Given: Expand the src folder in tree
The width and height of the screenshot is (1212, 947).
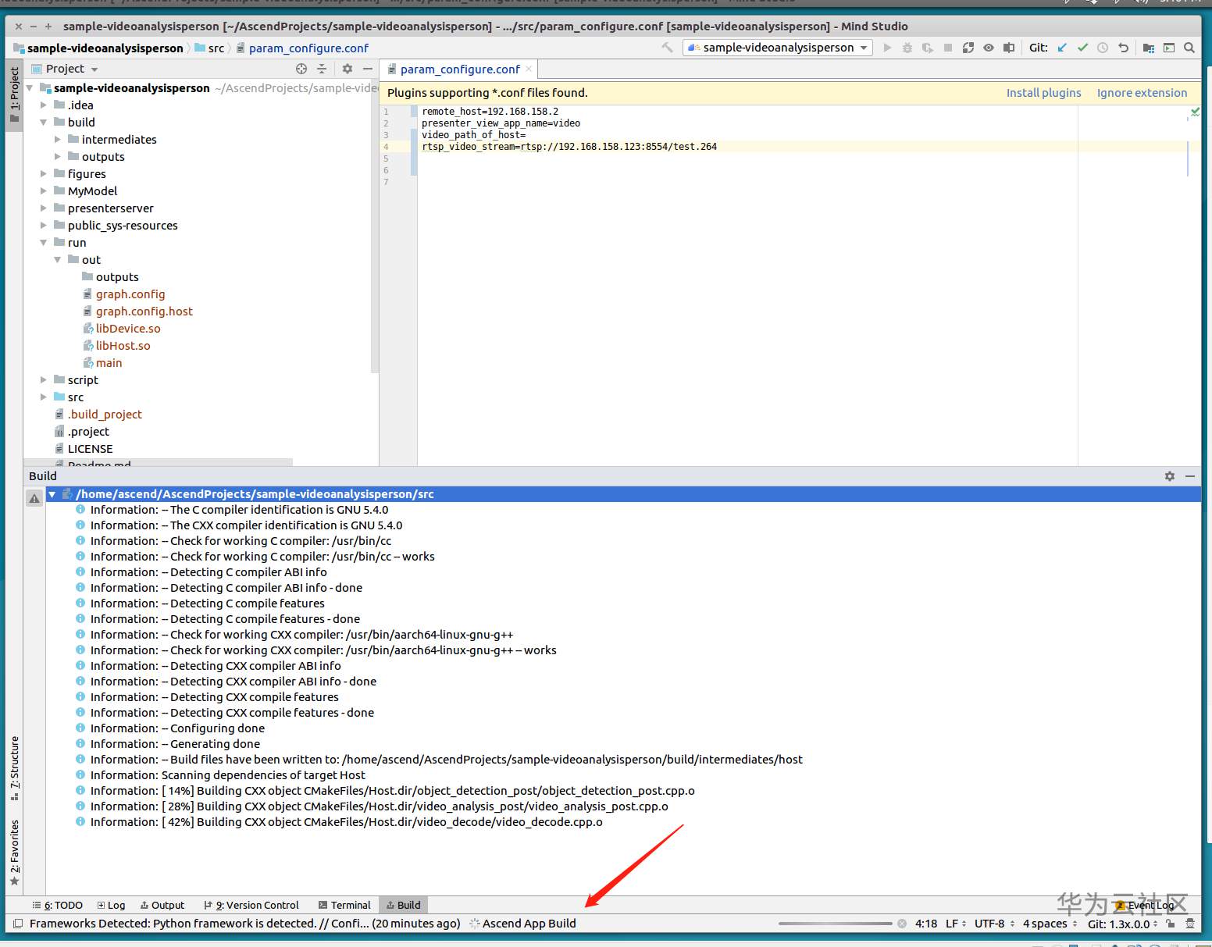Looking at the screenshot, I should 44,397.
